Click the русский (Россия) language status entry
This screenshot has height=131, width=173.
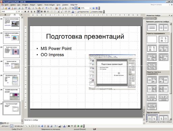click(x=80, y=129)
